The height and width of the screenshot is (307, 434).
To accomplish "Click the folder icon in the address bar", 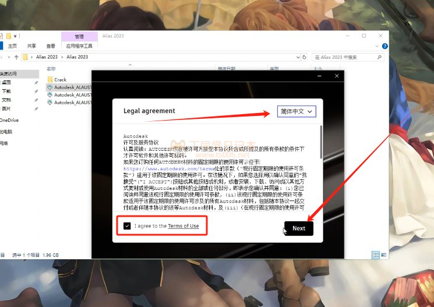I will pyautogui.click(x=25, y=57).
